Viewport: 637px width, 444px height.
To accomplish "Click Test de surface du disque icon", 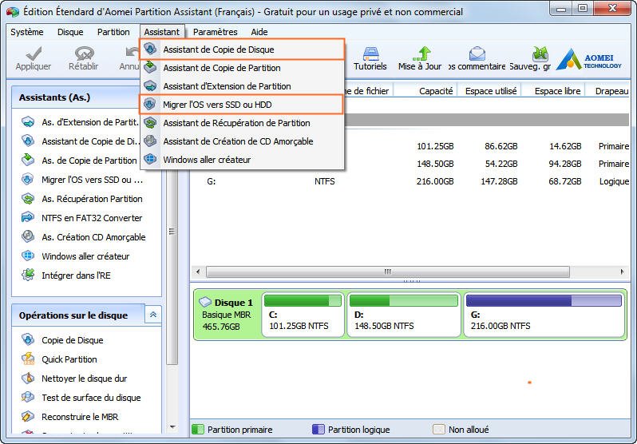I will tap(28, 397).
